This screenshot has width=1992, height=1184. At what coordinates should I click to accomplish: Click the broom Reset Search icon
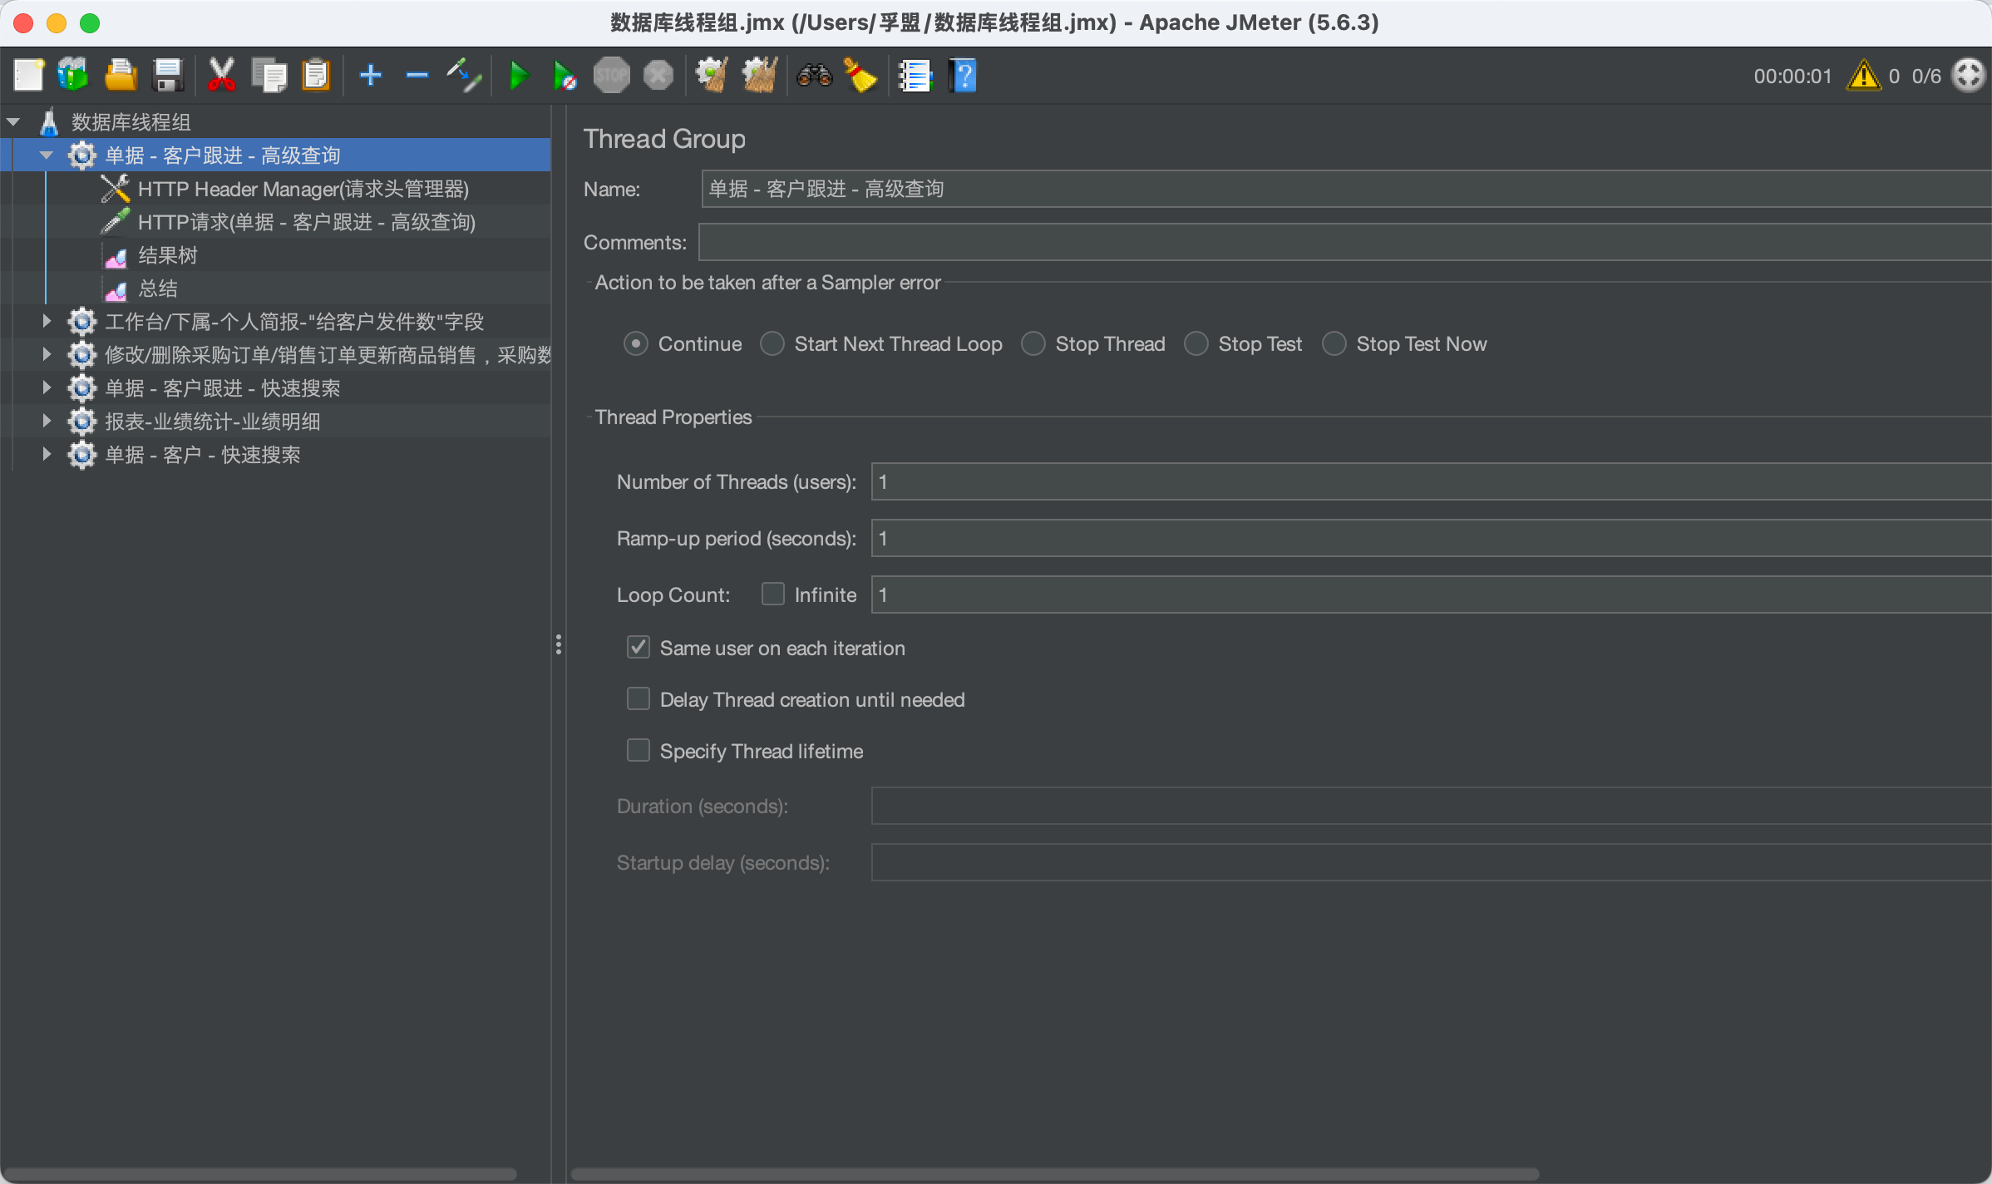(x=860, y=76)
